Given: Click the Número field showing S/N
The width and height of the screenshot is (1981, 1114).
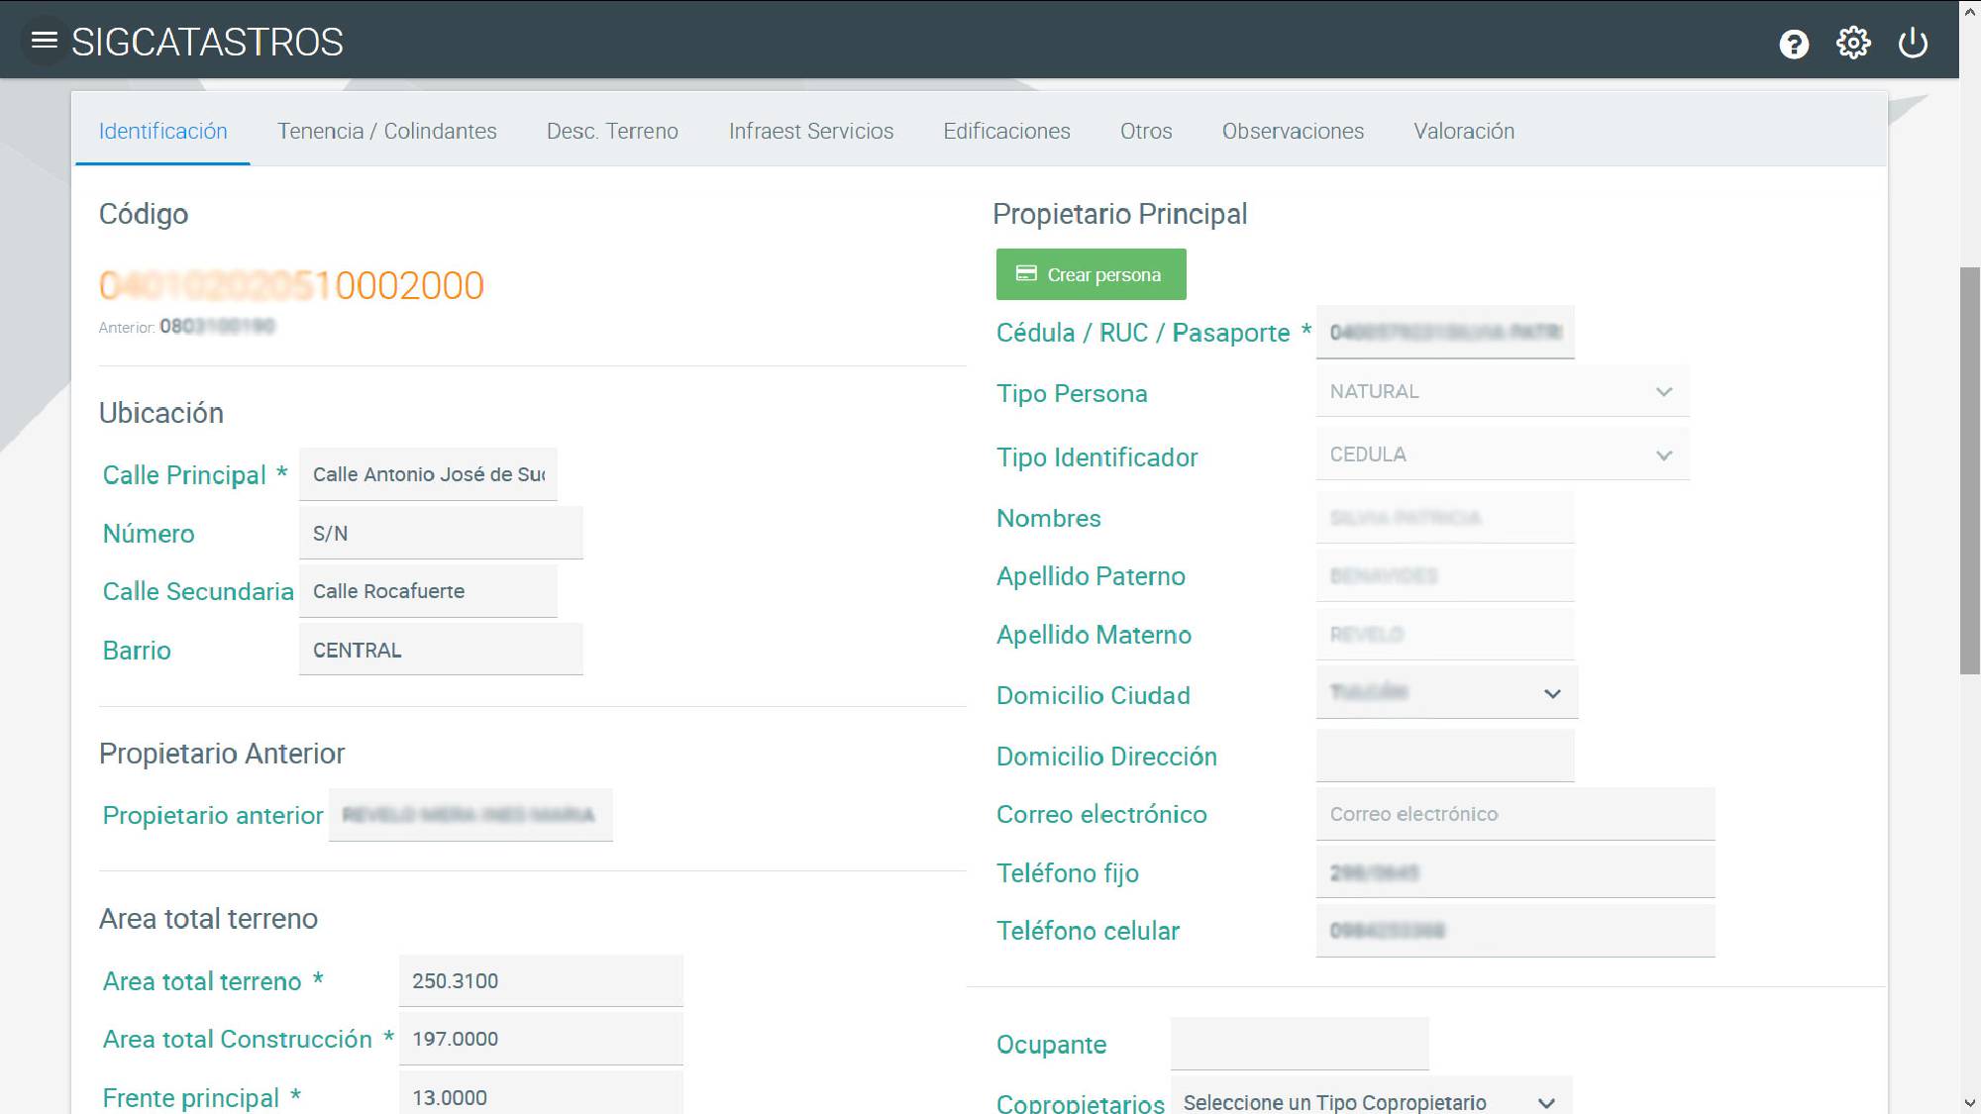Looking at the screenshot, I should pyautogui.click(x=441, y=533).
